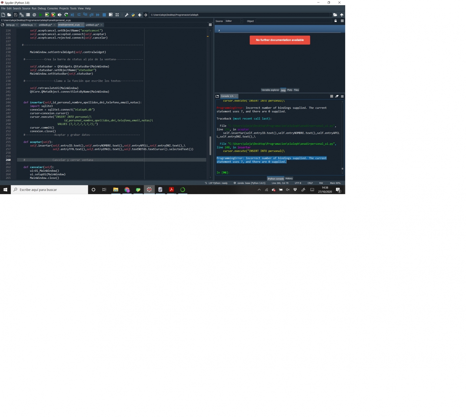Click the LSP Python: ready status
This screenshot has height=417, width=466.
tap(216, 183)
